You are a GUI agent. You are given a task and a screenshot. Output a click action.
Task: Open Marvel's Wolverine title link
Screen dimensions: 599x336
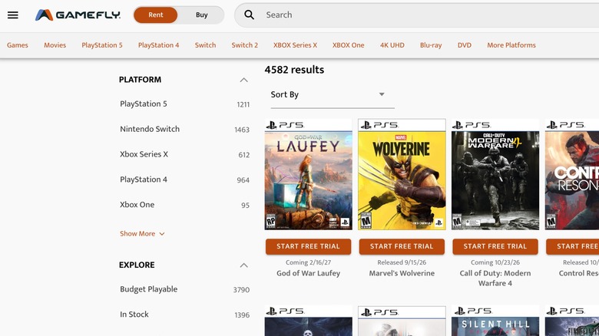coord(402,273)
